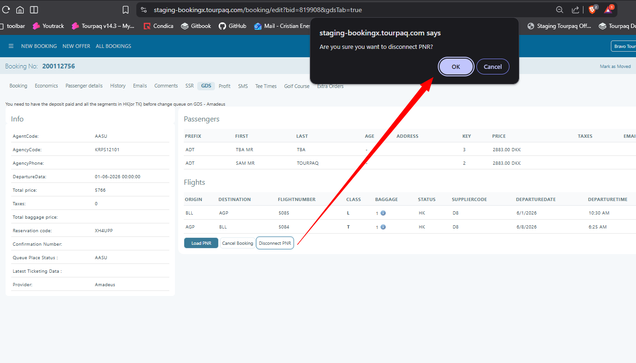Viewport: 636px width, 363px height.
Task: Open site information icon in address bar
Action: (144, 10)
